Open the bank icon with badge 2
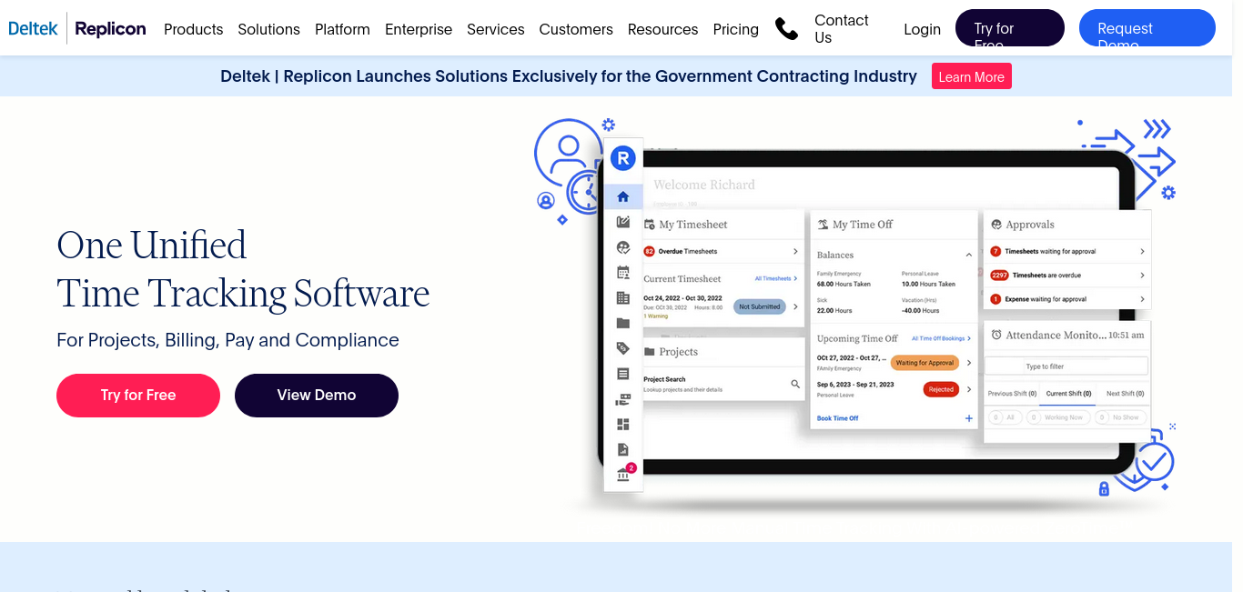Viewport: 1243px width, 592px height. (x=624, y=474)
